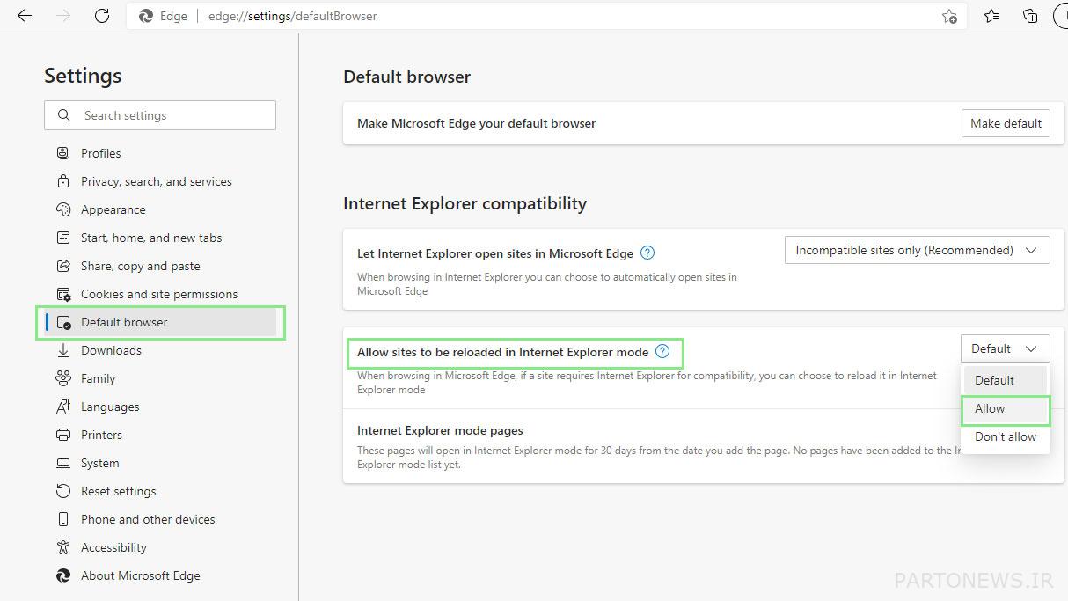This screenshot has height=601, width=1068.
Task: Open Appearance settings
Action: (113, 209)
